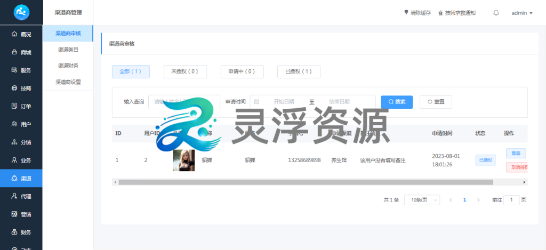The image size is (546, 250).
Task: Select the 申请中 ( 0 ) filter tab
Action: click(x=242, y=71)
